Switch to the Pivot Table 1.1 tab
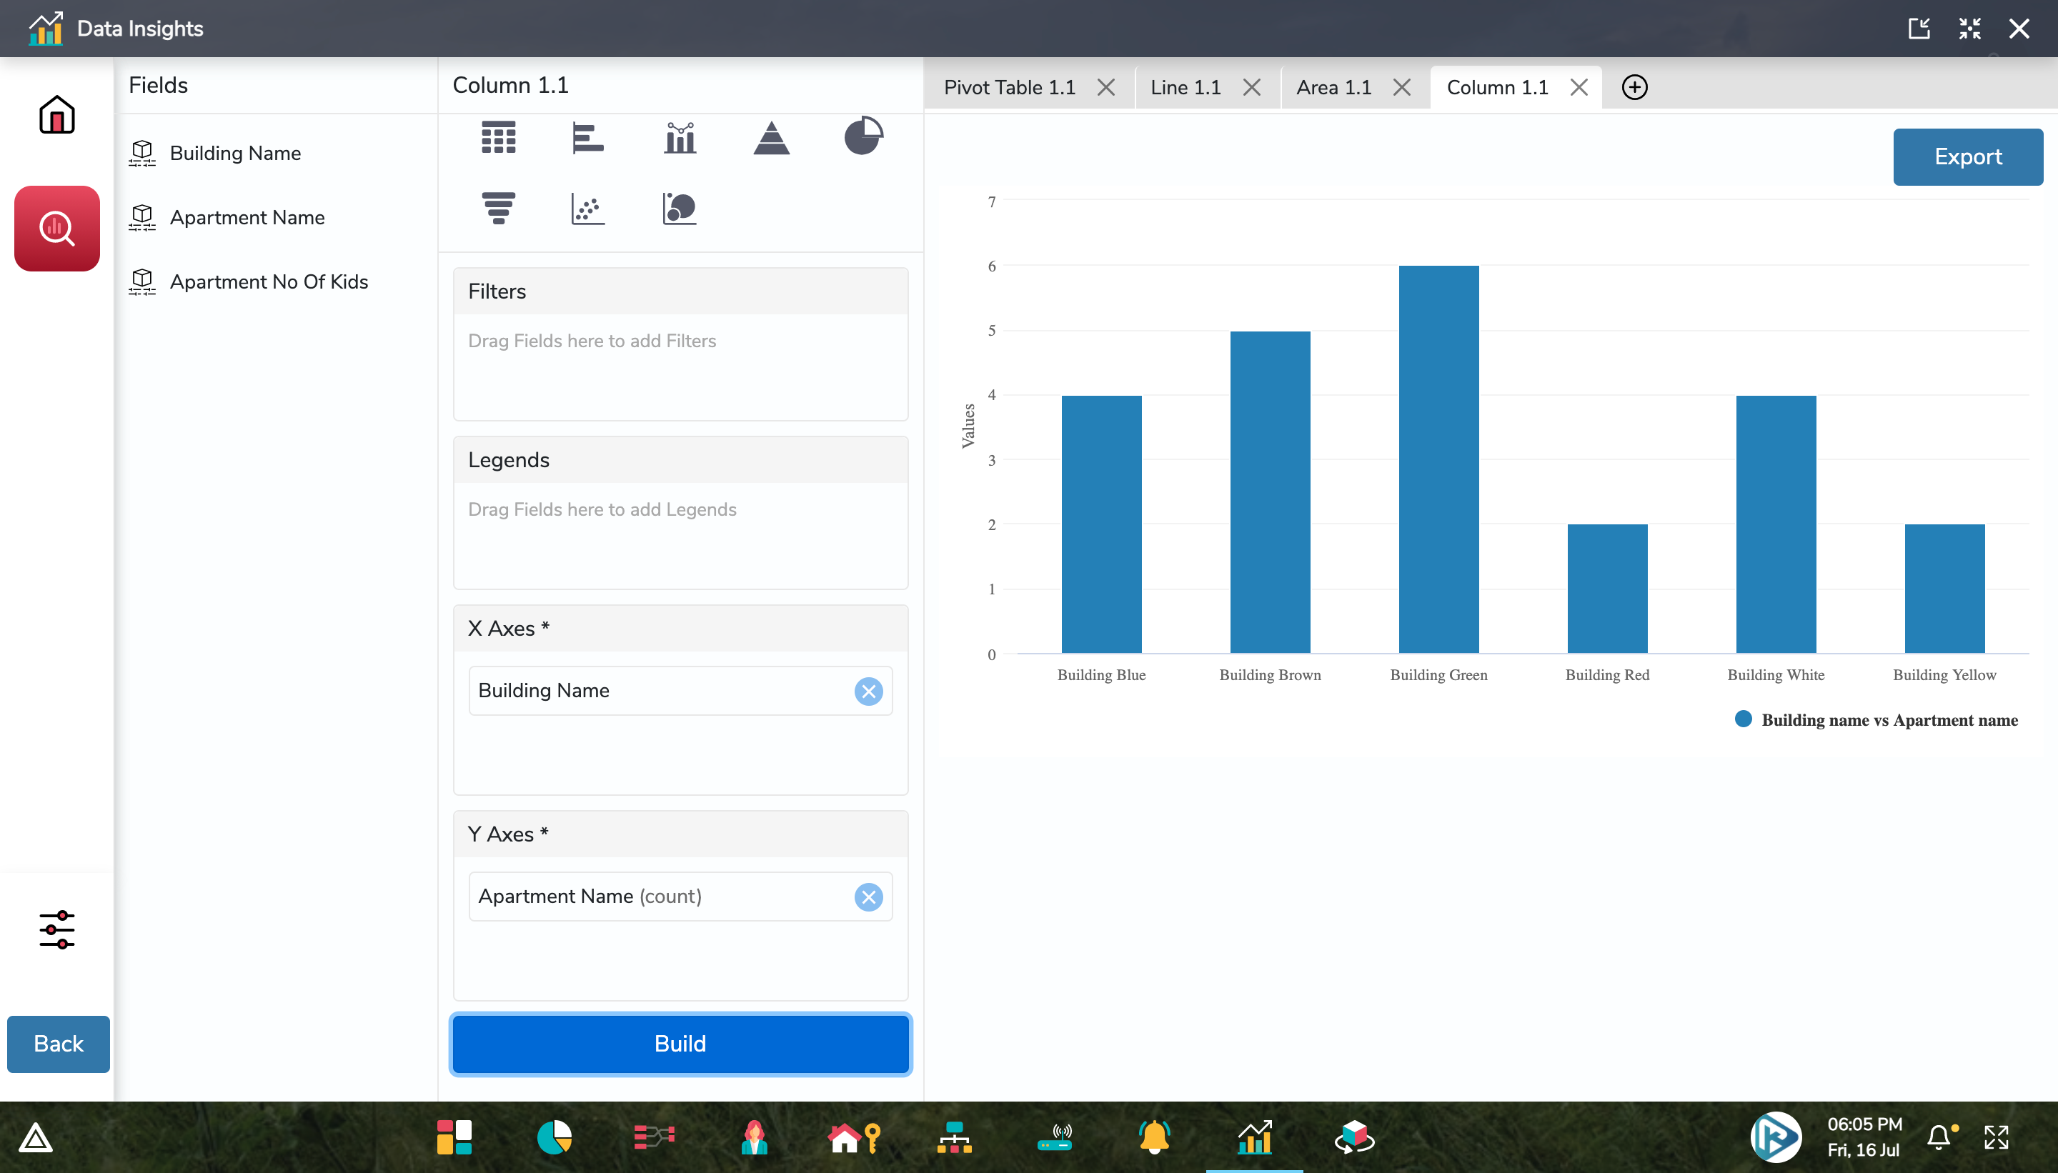Screen dimensions: 2058x1173 1009,87
